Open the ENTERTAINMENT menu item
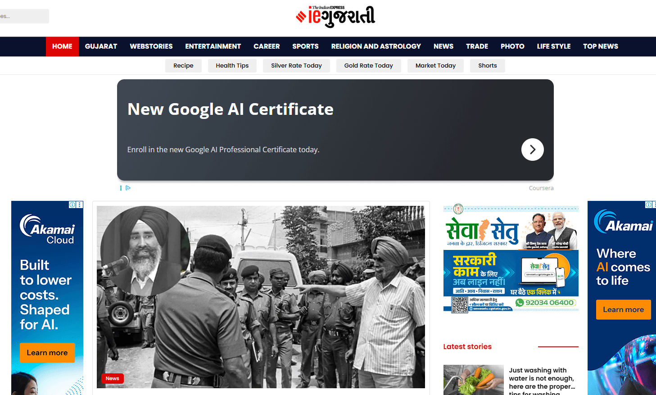 coord(213,46)
